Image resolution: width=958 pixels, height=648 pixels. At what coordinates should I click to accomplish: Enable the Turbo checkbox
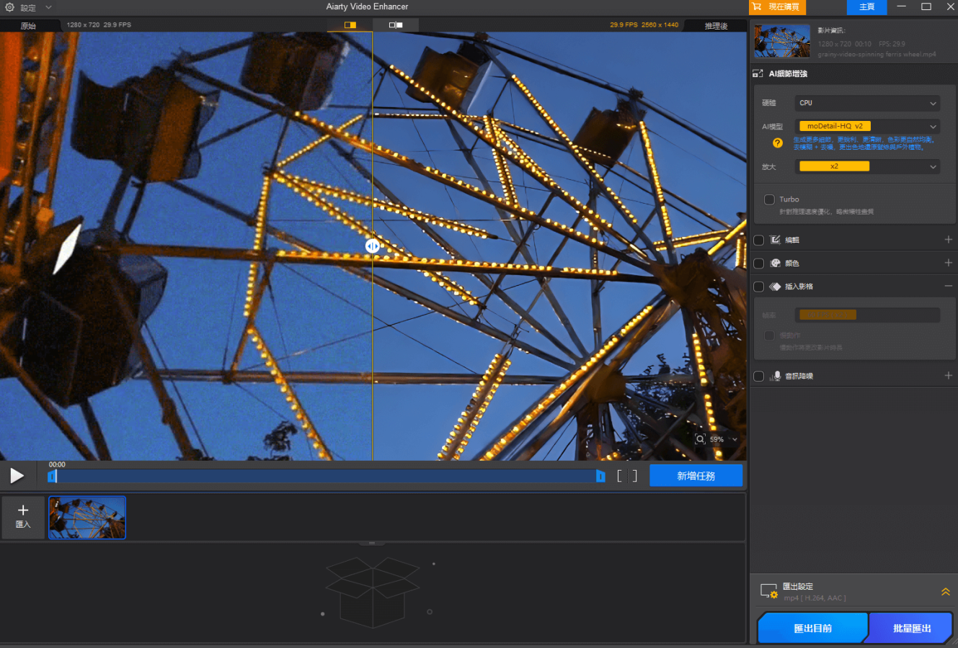(769, 199)
